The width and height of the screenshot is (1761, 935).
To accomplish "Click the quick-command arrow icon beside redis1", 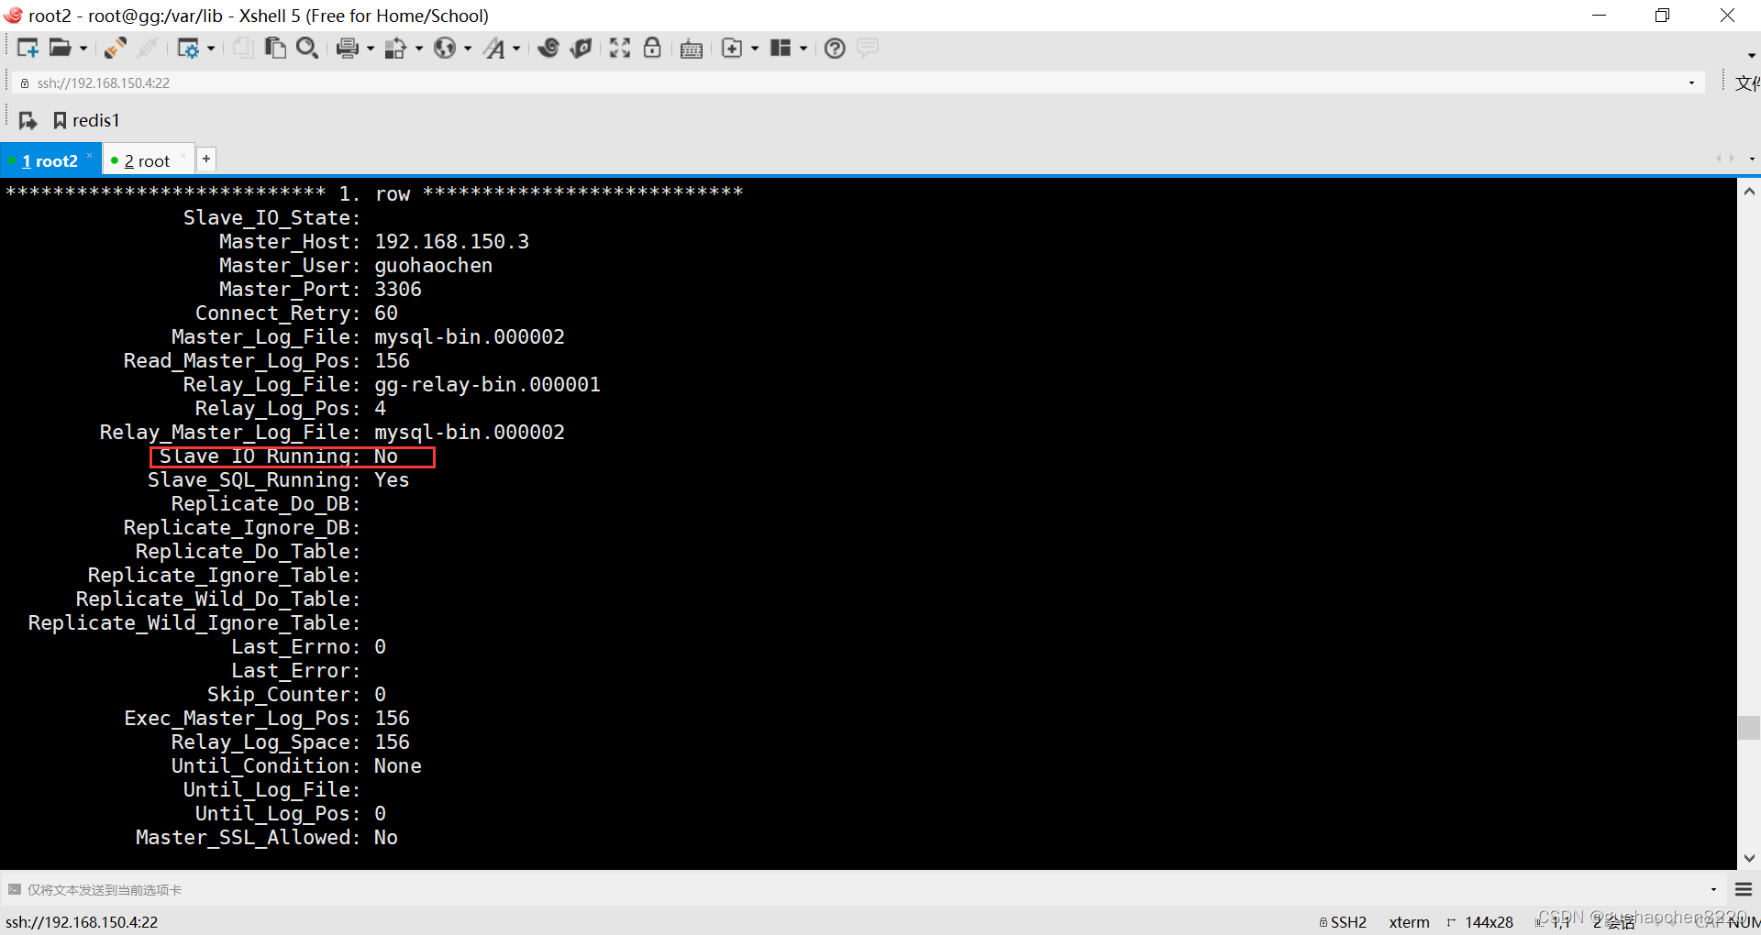I will click(28, 120).
